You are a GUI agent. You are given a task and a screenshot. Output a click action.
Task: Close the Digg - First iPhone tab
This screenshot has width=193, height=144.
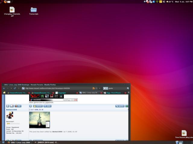click(x=125, y=93)
